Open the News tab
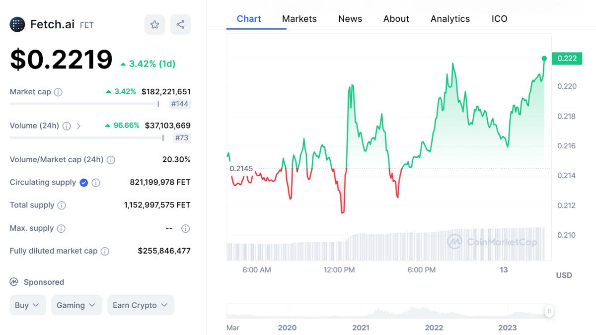Image resolution: width=596 pixels, height=335 pixels. click(350, 19)
